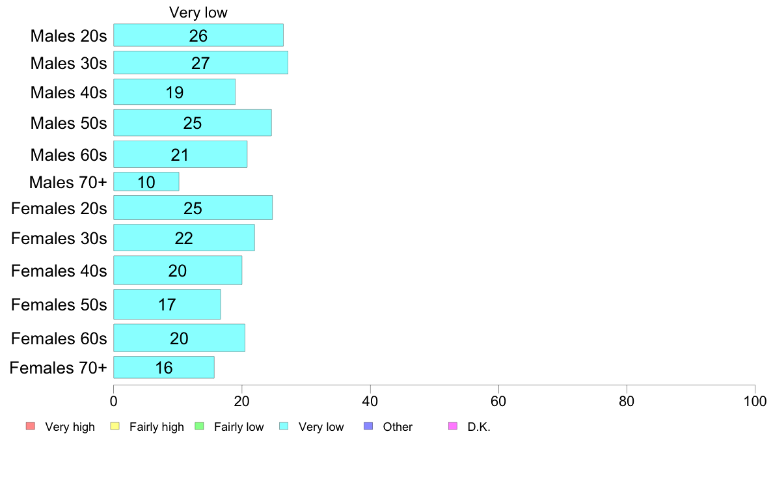Screen dimensions: 773x479
Task: Select the Males 30s bar showing 27
Action: pos(200,62)
